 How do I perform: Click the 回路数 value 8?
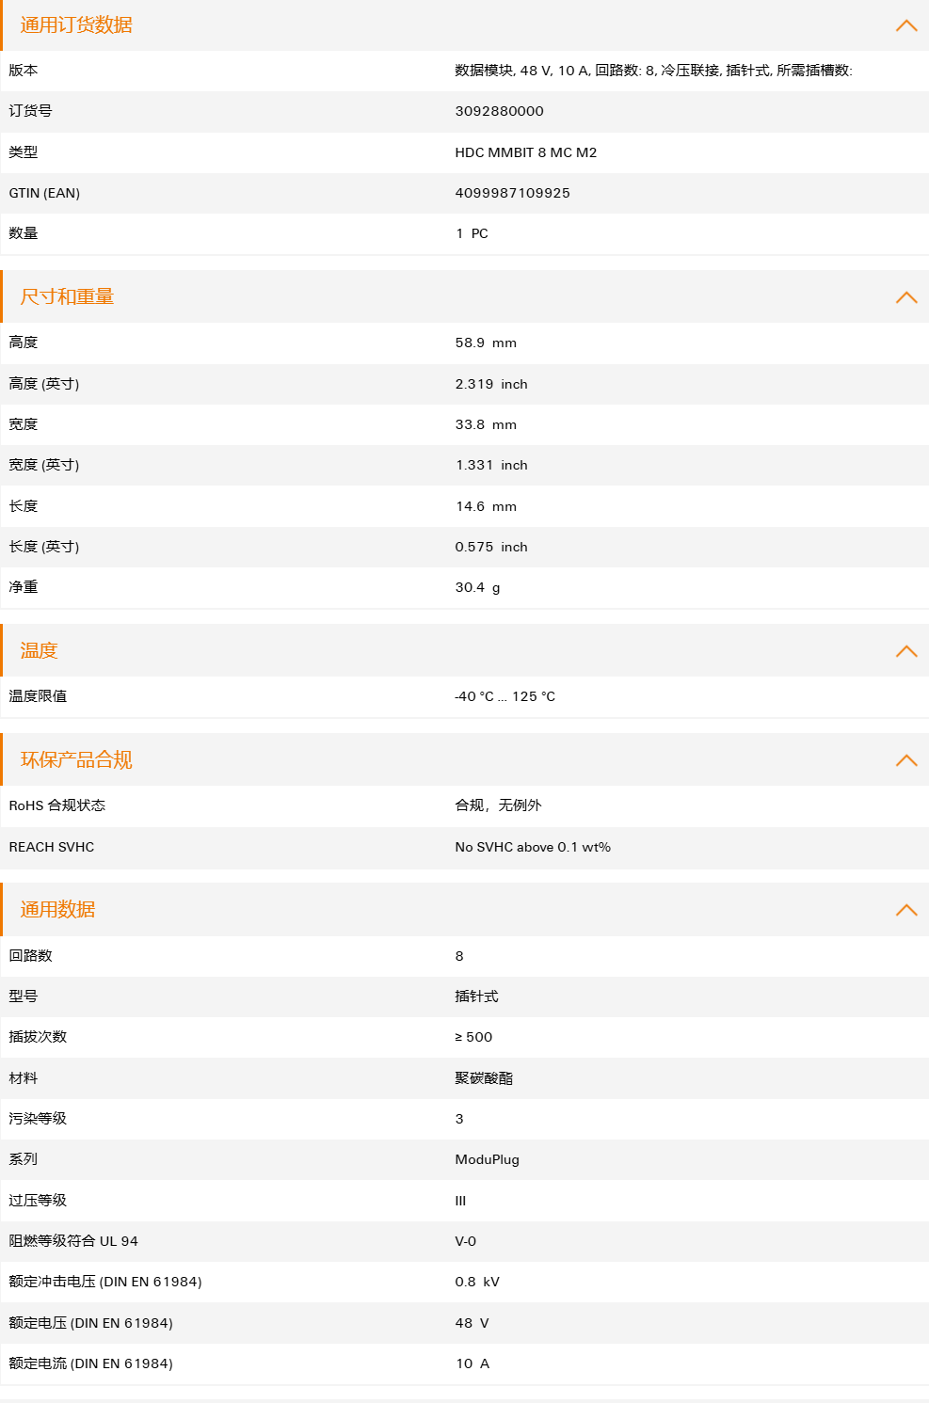459,956
